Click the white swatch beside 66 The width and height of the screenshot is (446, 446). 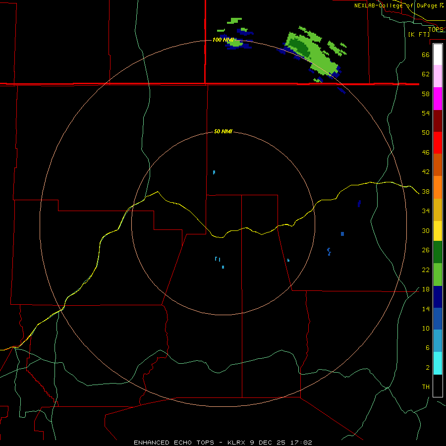(x=438, y=55)
